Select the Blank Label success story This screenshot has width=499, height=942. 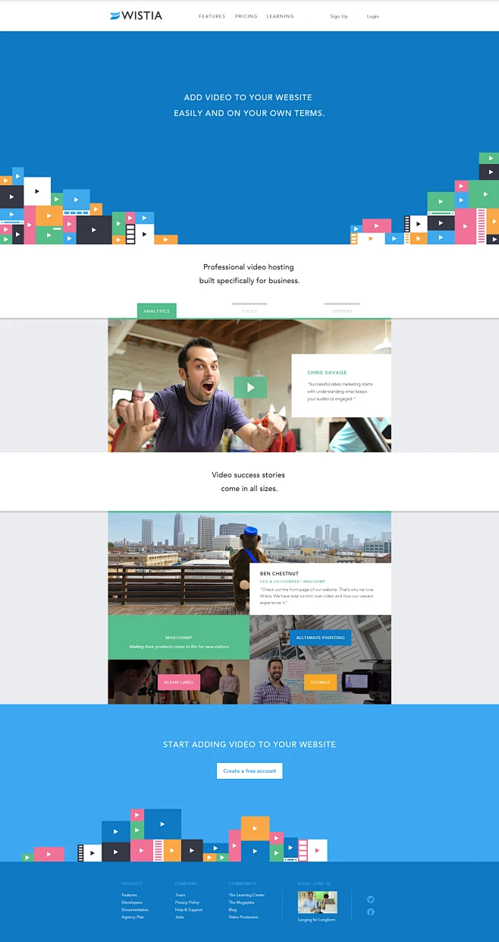[x=179, y=682]
